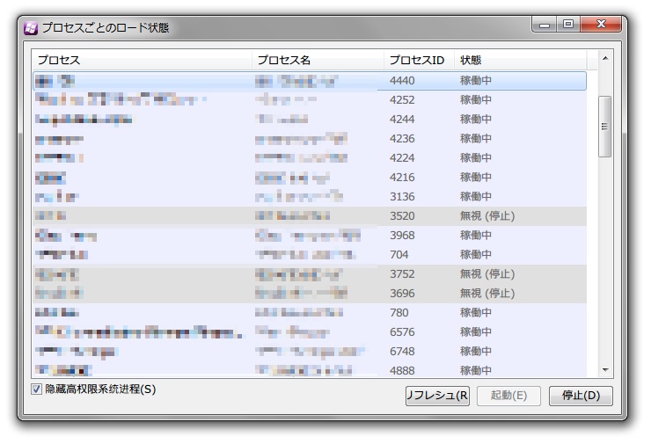
Task: Click the scrollbar down arrow
Action: (x=605, y=370)
